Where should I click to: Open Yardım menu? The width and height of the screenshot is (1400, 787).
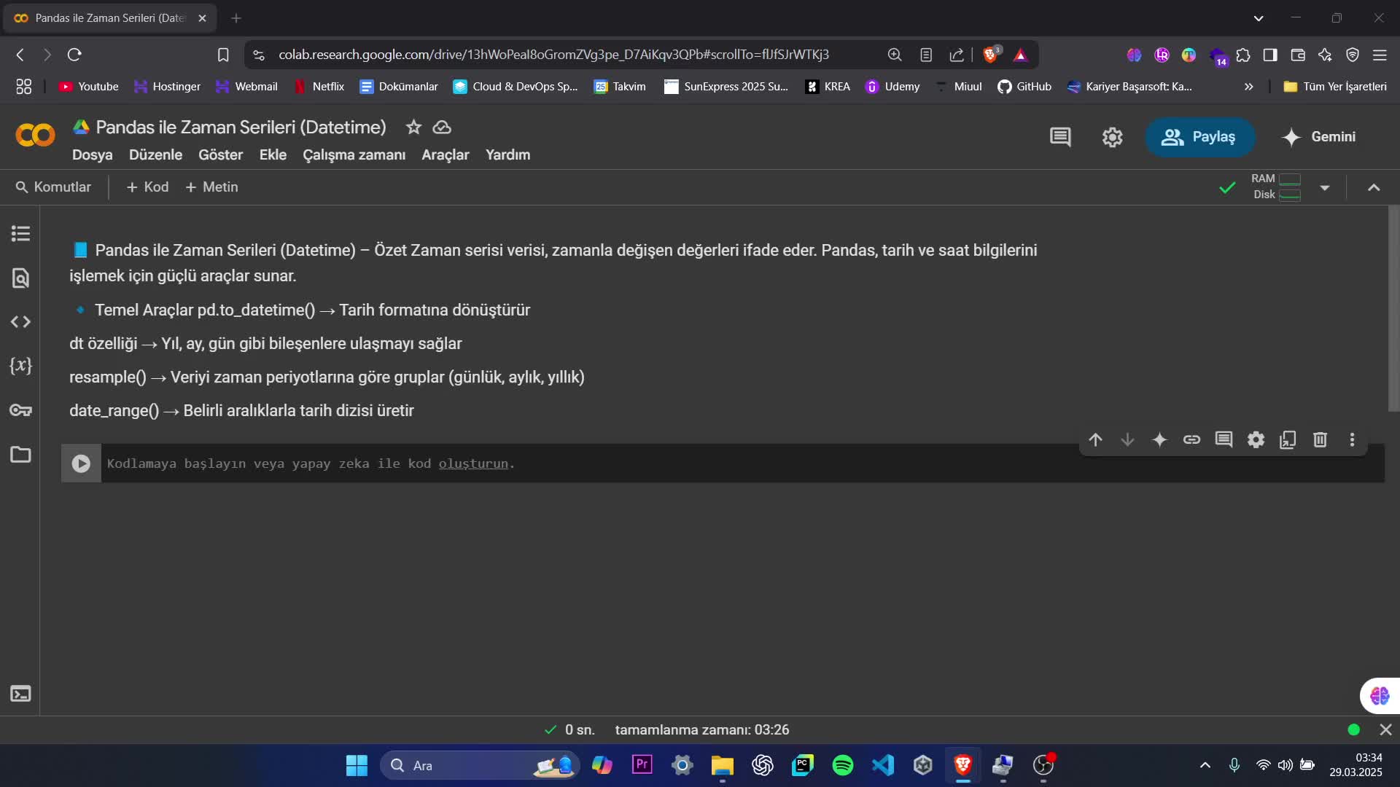[507, 154]
